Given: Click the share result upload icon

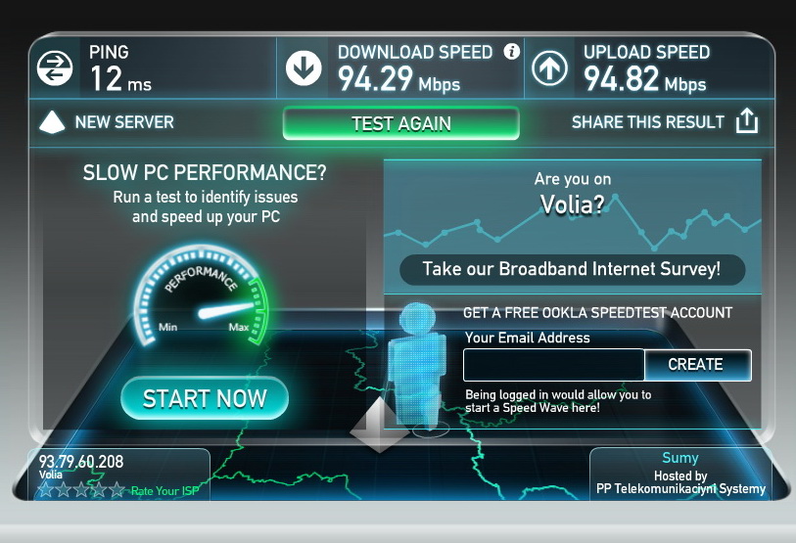Looking at the screenshot, I should [x=747, y=120].
